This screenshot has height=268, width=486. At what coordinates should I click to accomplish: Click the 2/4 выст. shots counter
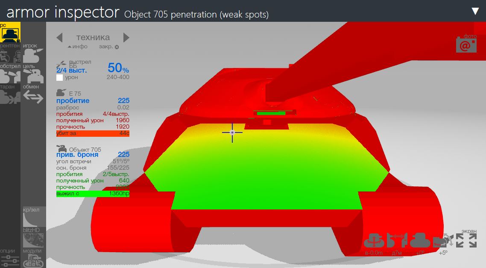pos(72,71)
